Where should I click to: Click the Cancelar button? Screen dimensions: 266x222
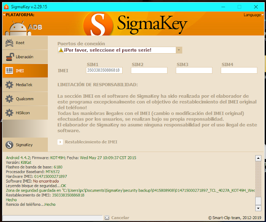(117, 217)
